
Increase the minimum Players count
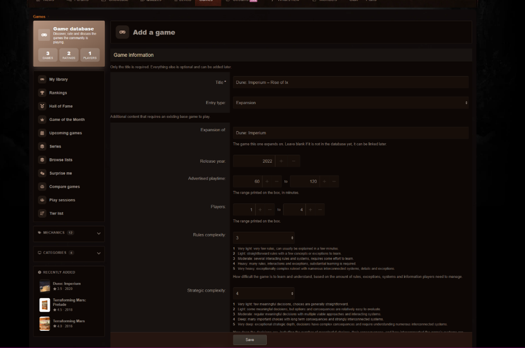pyautogui.click(x=260, y=209)
